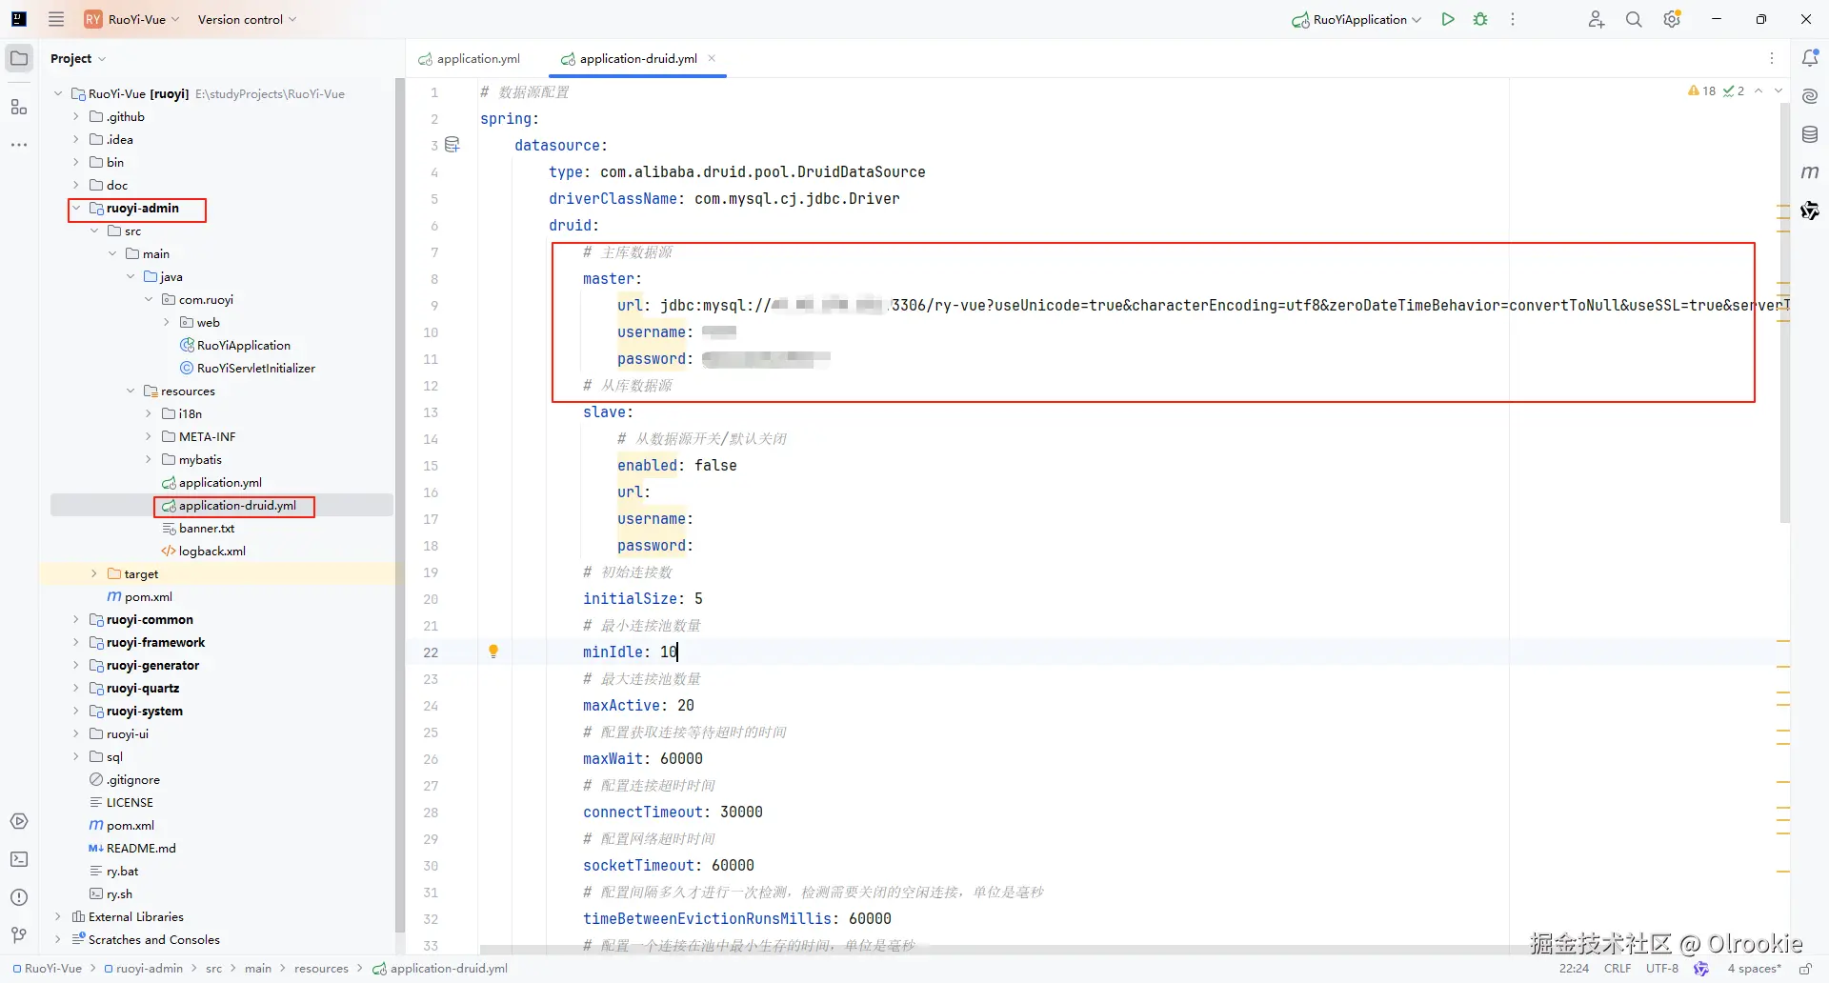Start debugging with the bug icon
Viewport: 1829px width, 983px height.
click(x=1480, y=19)
